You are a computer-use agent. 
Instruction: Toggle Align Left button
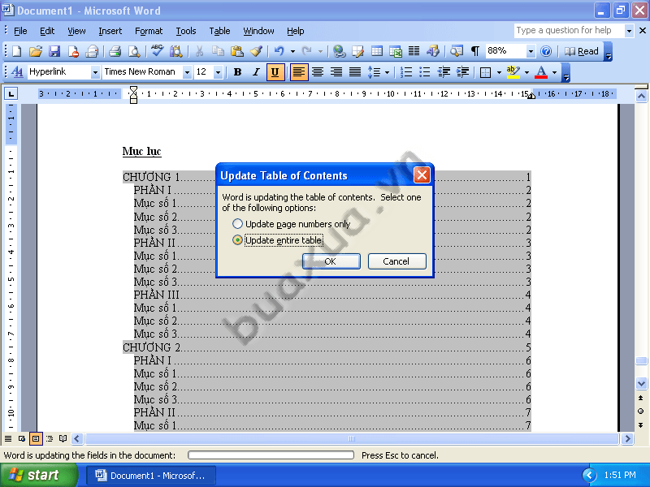click(x=299, y=72)
